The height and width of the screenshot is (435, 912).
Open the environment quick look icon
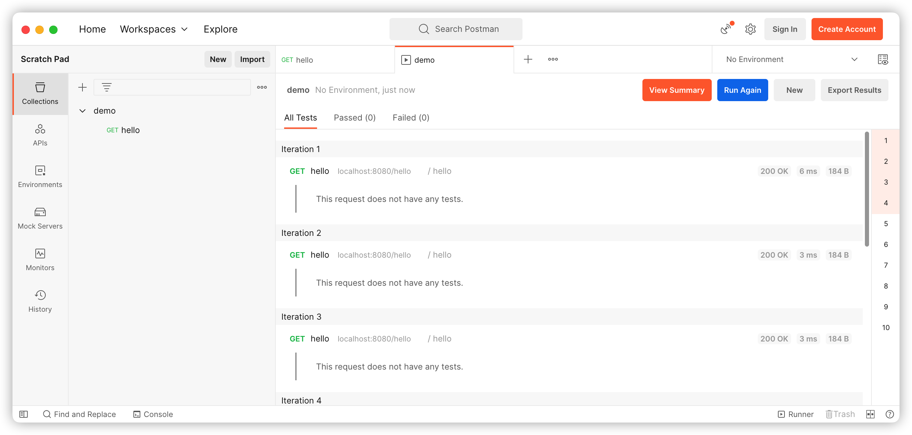pos(883,60)
